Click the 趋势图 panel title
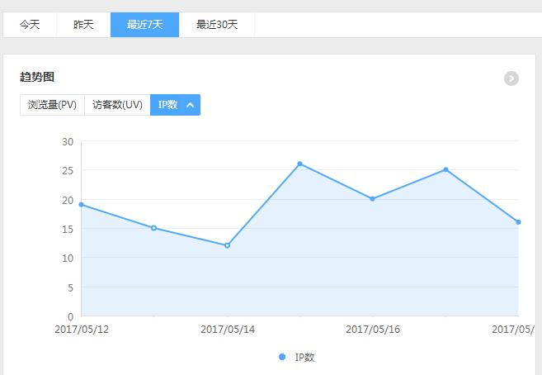The width and height of the screenshot is (542, 375). (x=37, y=78)
